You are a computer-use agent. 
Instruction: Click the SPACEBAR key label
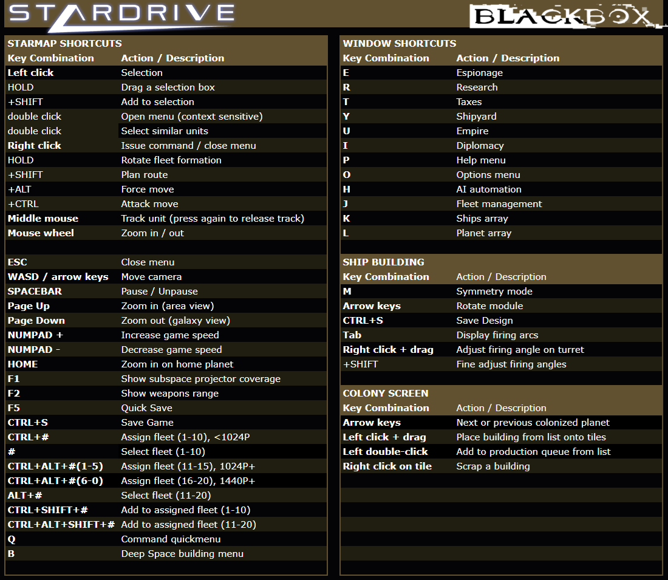tap(35, 292)
